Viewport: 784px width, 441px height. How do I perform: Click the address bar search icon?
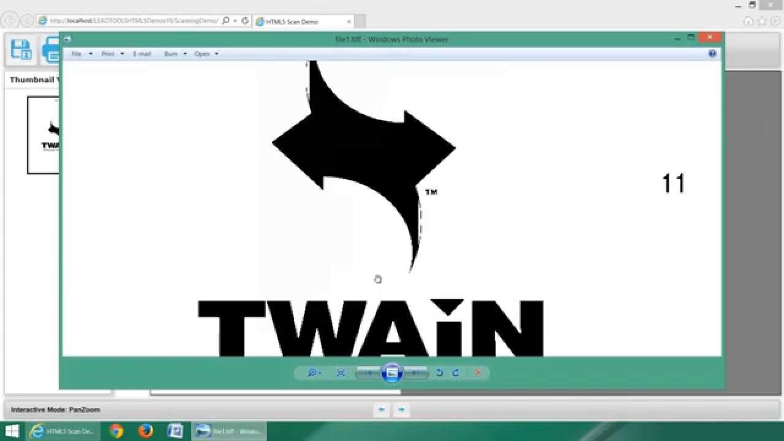point(225,21)
